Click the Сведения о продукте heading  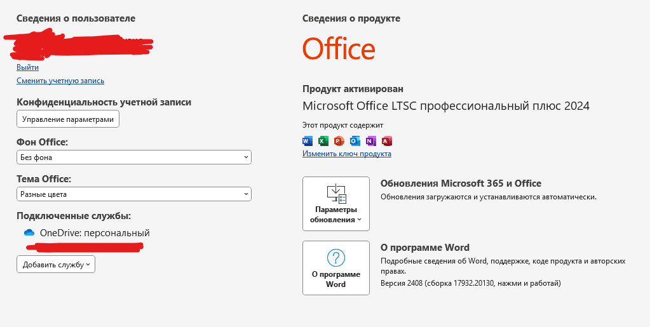pos(351,18)
